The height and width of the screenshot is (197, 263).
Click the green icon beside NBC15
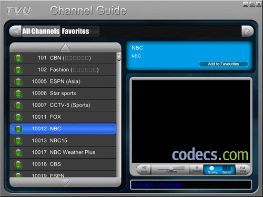coord(18,141)
